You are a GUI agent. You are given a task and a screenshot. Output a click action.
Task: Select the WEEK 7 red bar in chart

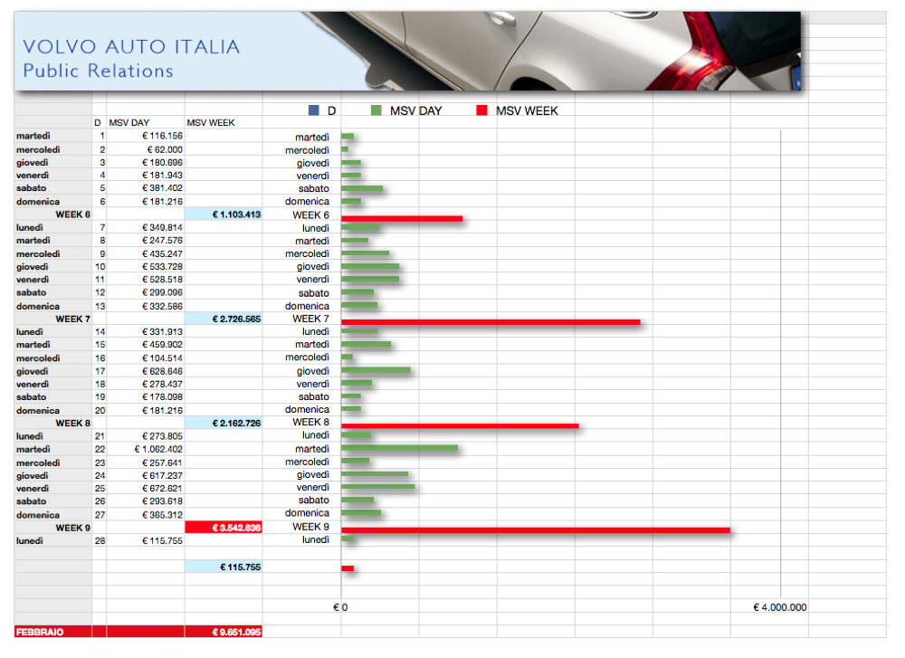pyautogui.click(x=490, y=322)
